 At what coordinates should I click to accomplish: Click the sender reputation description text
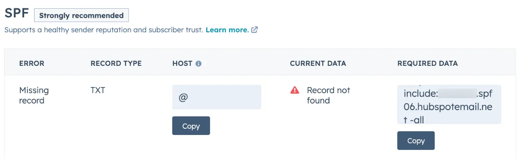(104, 30)
